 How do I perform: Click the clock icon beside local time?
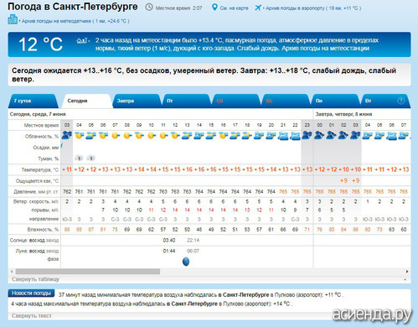pos(149,8)
